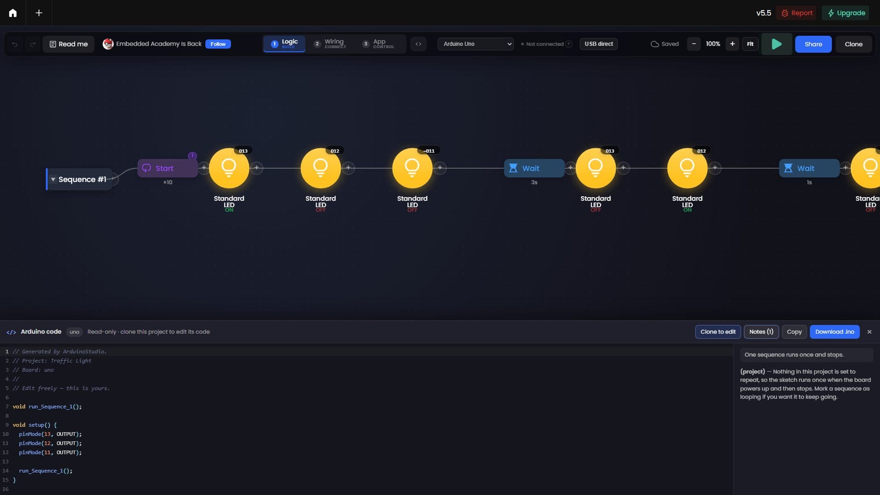Click the undo arrow icon
The width and height of the screenshot is (880, 495).
click(x=15, y=44)
